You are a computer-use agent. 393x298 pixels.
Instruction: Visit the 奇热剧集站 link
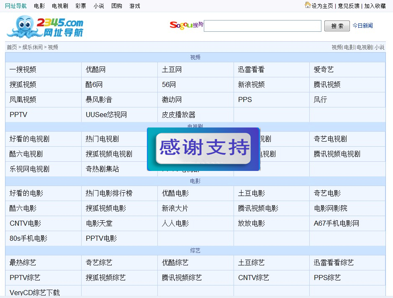point(102,169)
